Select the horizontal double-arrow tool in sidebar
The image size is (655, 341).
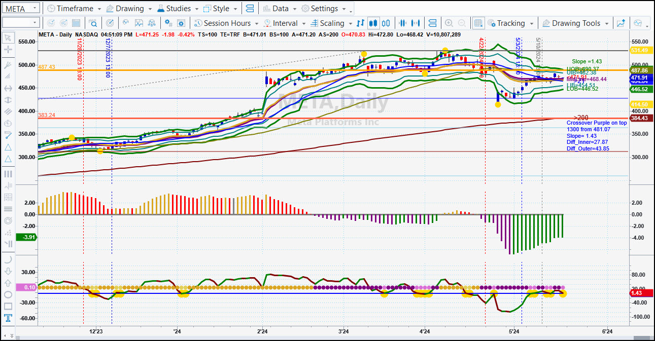[x=8, y=88]
